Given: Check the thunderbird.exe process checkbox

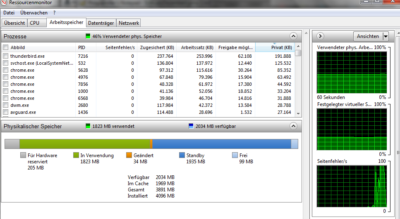Looking at the screenshot, I should (5, 56).
